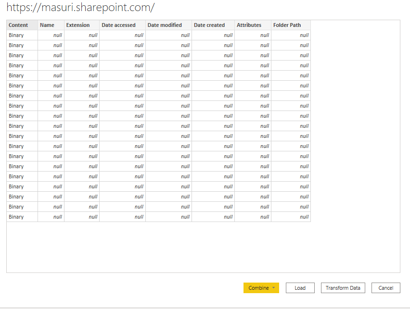
Task: Select the Folder Path column header
Action: [x=291, y=25]
